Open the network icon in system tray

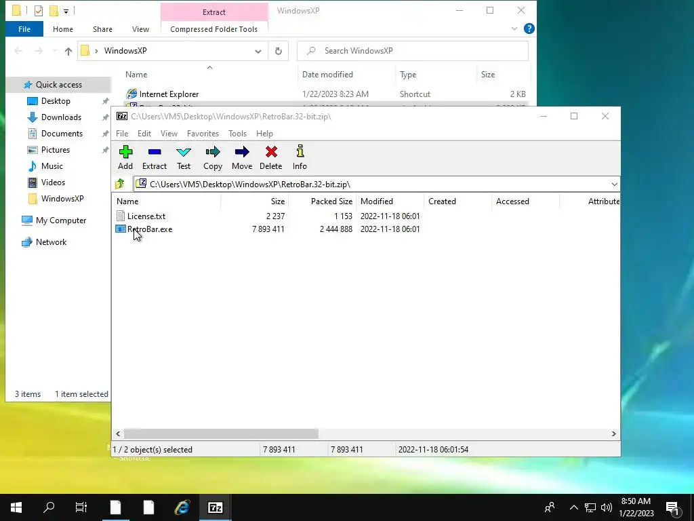click(x=590, y=507)
